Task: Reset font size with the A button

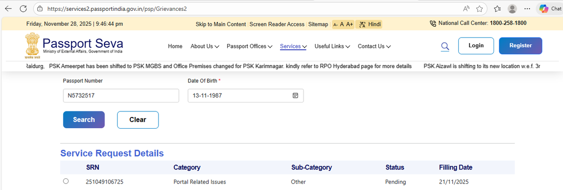Action: (342, 24)
